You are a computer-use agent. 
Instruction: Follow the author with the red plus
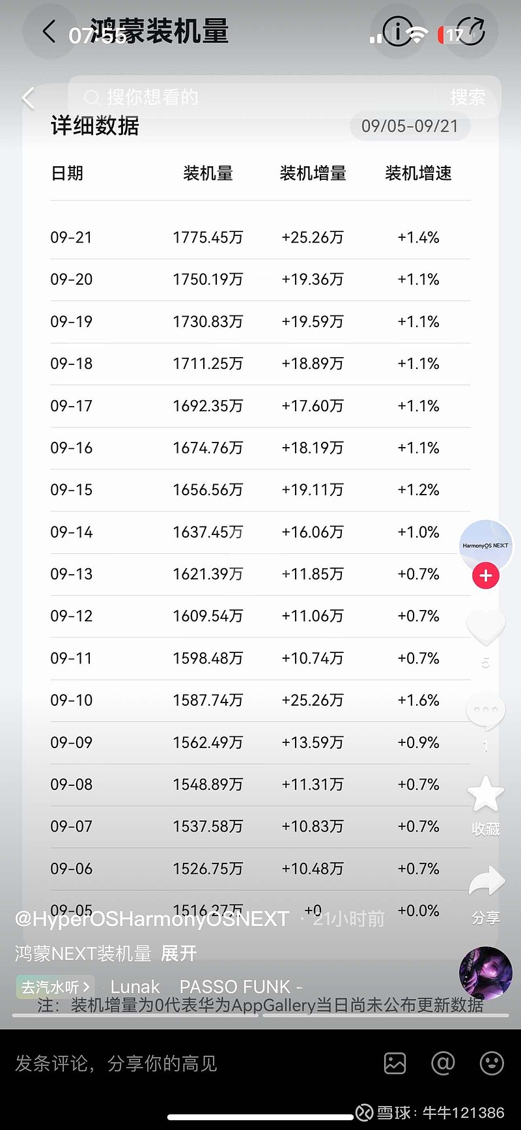click(x=486, y=576)
